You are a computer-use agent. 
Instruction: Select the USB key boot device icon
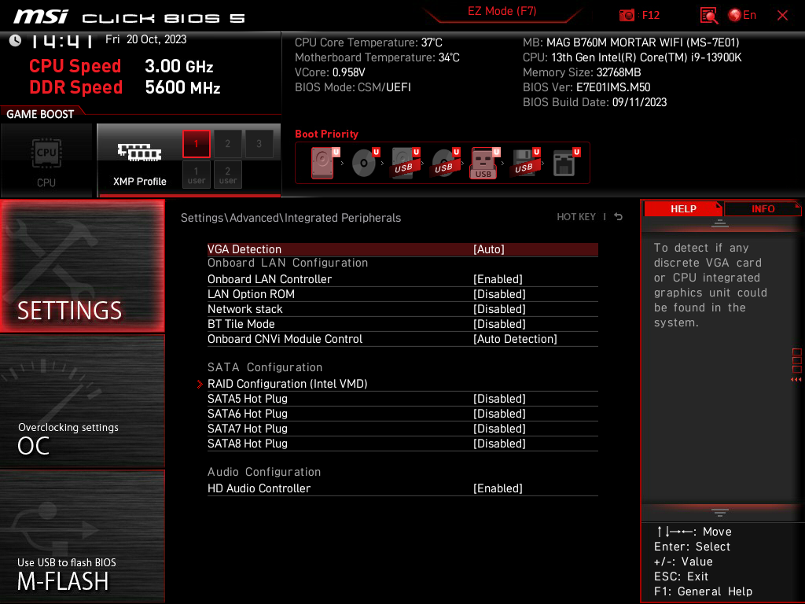click(485, 163)
